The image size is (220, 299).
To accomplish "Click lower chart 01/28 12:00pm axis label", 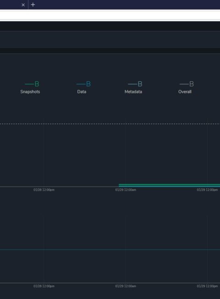I will 44,286.
